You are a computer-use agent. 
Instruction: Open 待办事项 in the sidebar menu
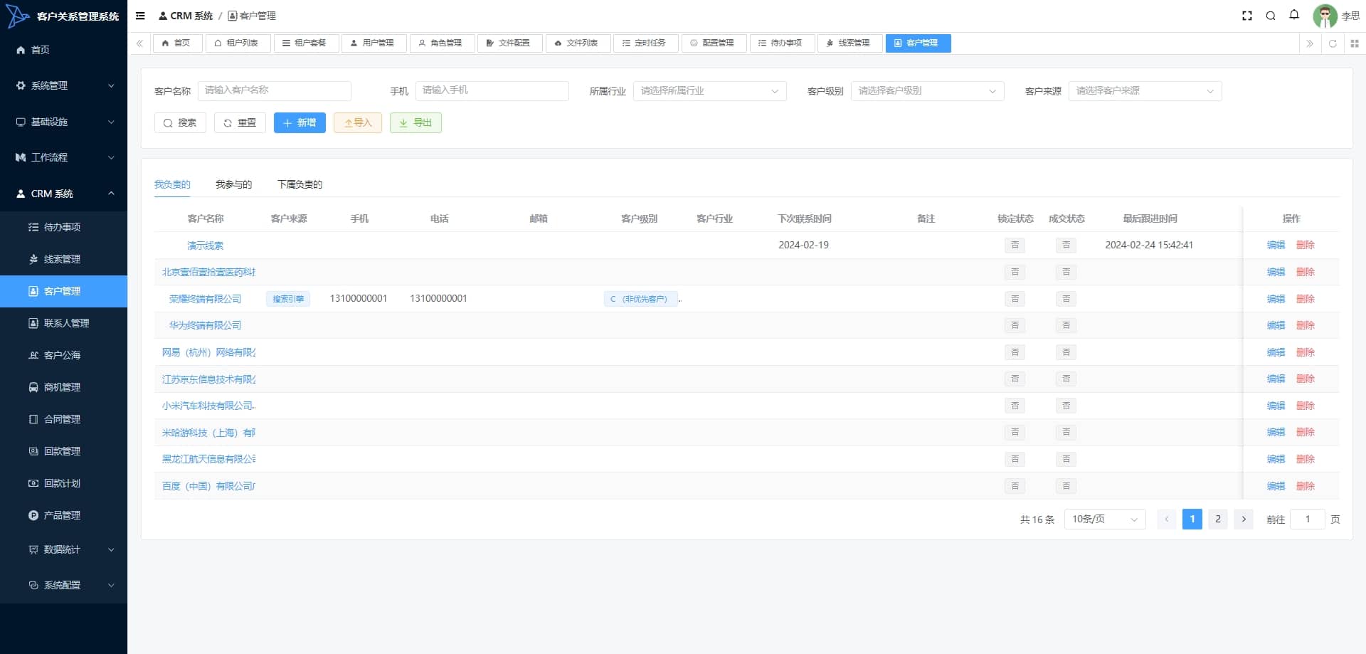point(63,227)
